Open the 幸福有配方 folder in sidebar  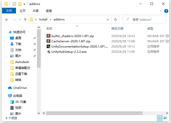[x=22, y=68]
